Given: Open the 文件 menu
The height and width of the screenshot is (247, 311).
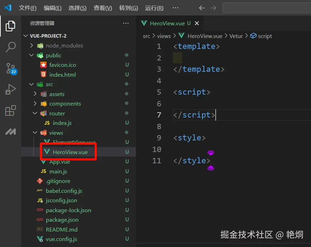Looking at the screenshot, I should click(x=28, y=8).
